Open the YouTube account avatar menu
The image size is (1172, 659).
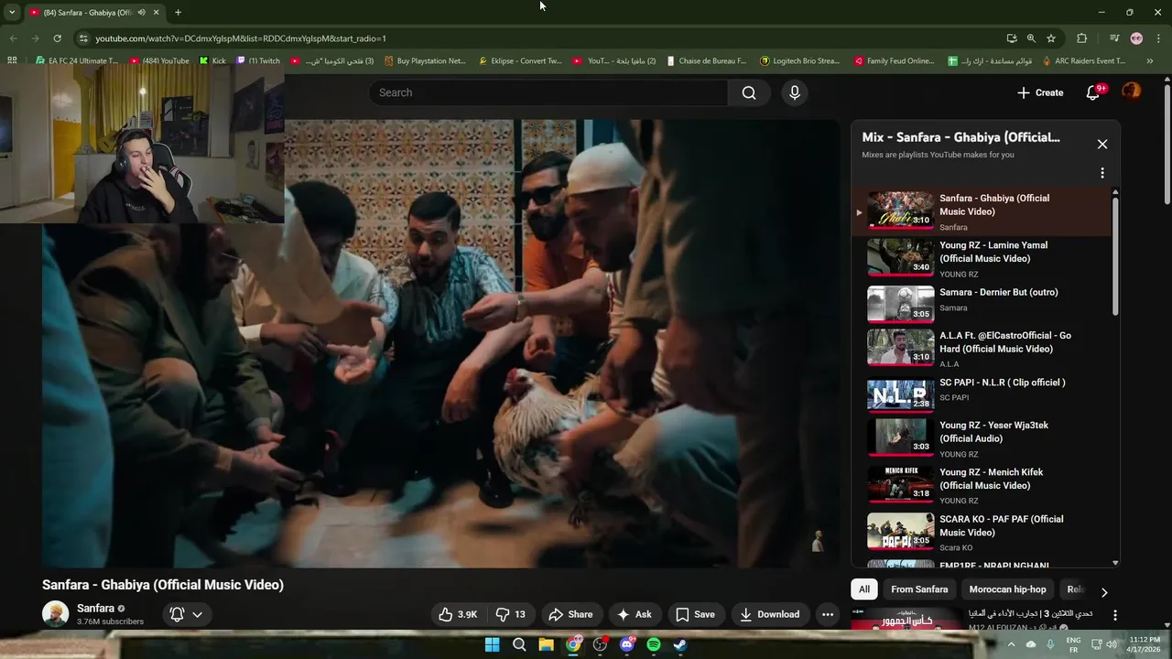pyautogui.click(x=1132, y=92)
